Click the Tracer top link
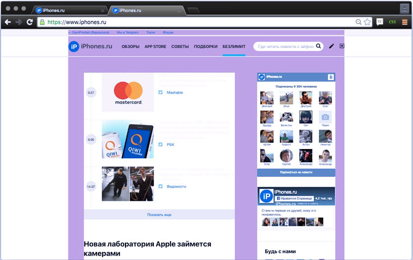Viewport: 413px width, 260px height. tap(151, 33)
